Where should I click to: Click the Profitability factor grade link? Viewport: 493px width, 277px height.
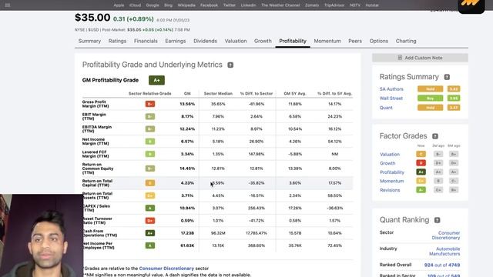(392, 172)
